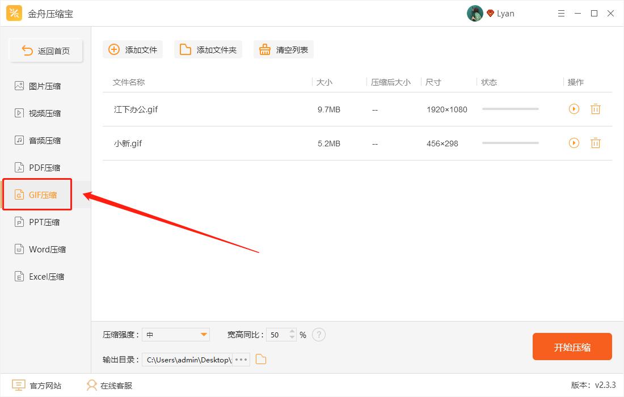This screenshot has height=397, width=624.
Task: Open the output directory browse (...) selector
Action: click(241, 358)
